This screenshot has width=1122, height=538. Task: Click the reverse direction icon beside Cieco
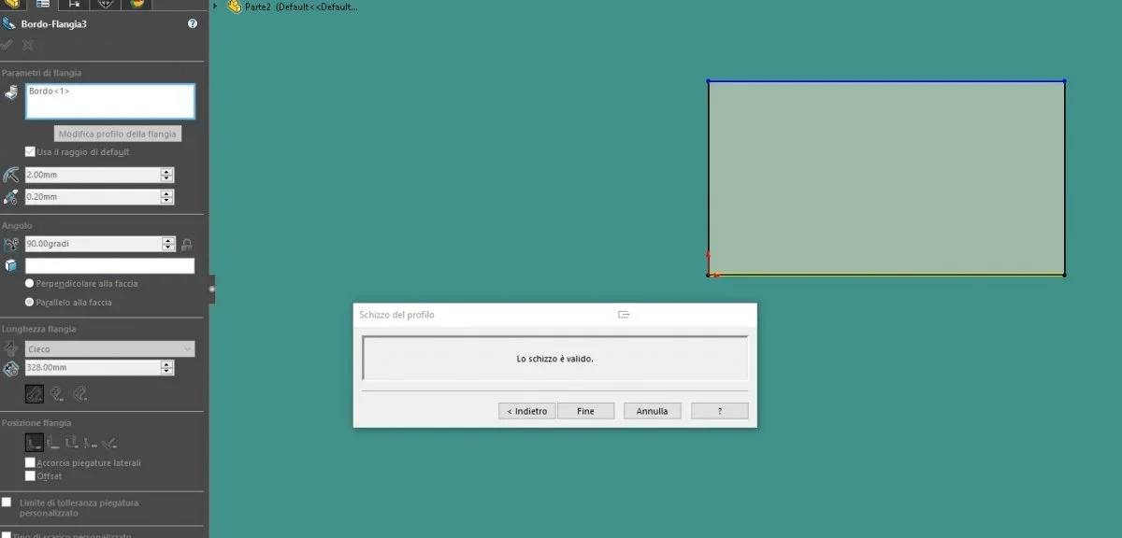(11, 348)
